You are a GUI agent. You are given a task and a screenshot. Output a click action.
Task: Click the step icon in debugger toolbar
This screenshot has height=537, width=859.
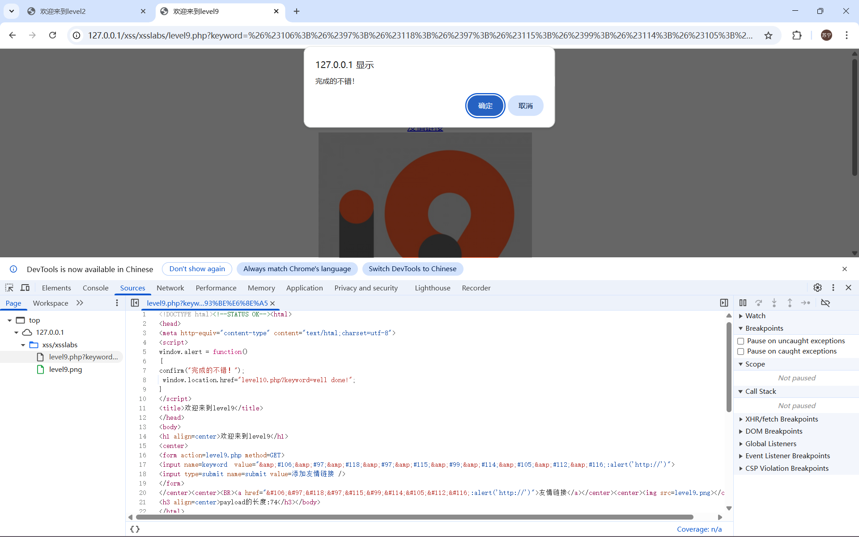[x=806, y=303]
